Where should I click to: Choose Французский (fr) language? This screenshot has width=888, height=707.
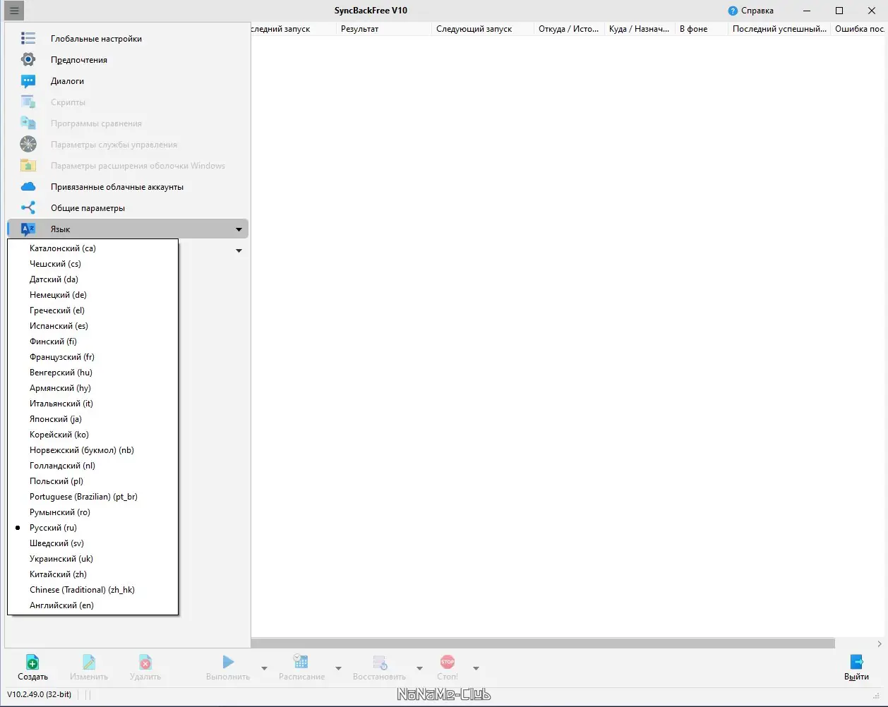coord(92,357)
